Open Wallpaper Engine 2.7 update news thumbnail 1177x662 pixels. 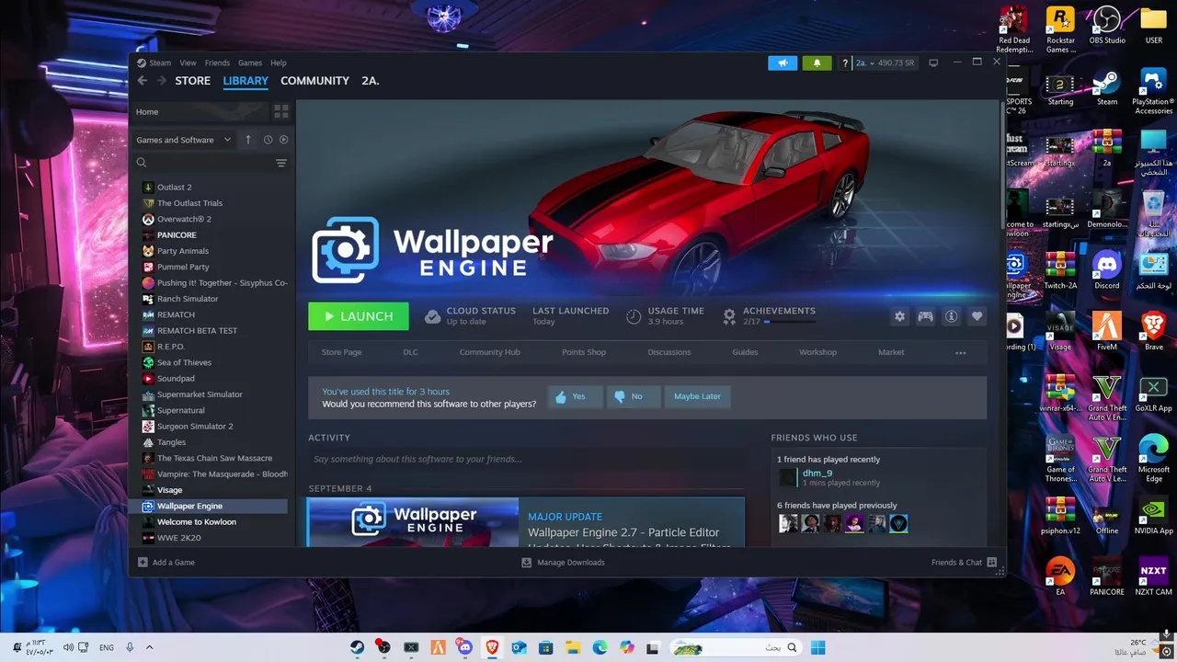tap(414, 522)
